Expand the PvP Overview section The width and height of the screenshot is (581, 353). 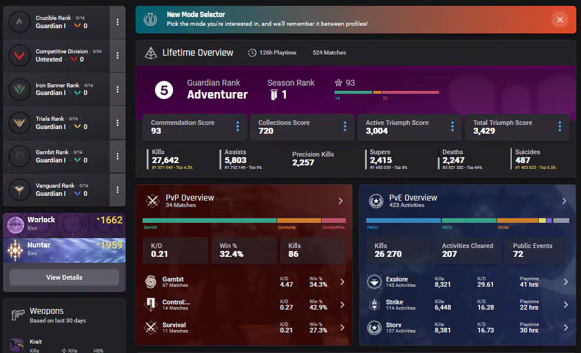[x=340, y=201]
